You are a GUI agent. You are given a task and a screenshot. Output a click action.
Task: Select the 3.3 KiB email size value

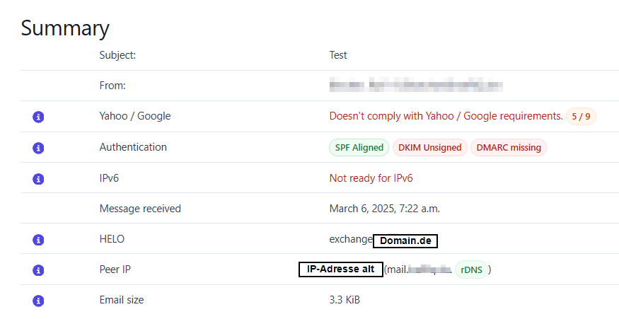345,300
